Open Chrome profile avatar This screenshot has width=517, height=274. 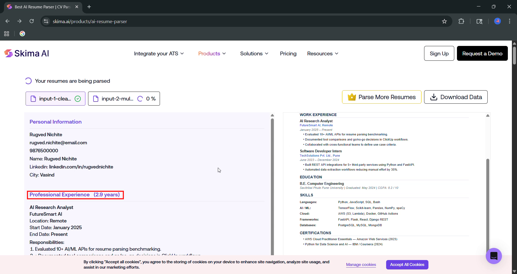pos(497,21)
